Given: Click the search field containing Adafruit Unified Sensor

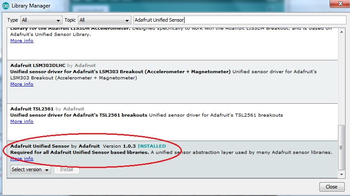Looking at the screenshot, I should pyautogui.click(x=240, y=20).
